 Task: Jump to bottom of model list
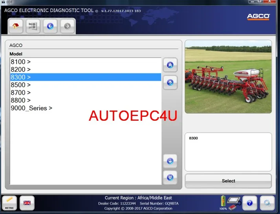click(170, 178)
